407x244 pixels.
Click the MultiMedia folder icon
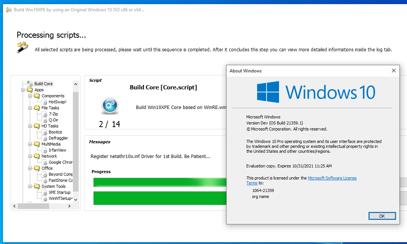click(37, 144)
